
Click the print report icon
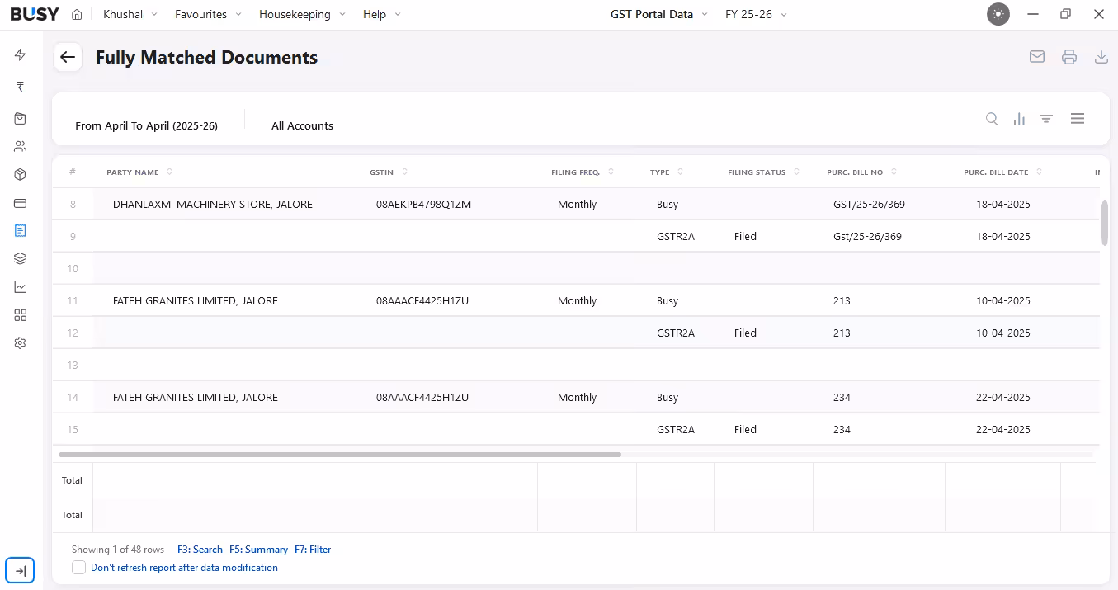pos(1069,57)
